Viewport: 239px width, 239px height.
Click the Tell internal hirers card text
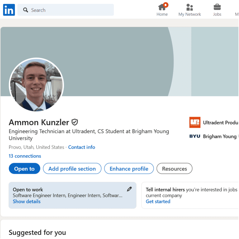[191, 192]
